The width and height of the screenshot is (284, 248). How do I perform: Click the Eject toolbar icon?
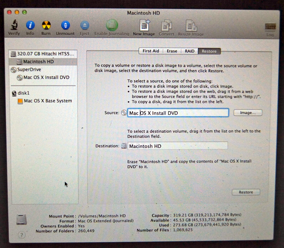click(x=85, y=25)
